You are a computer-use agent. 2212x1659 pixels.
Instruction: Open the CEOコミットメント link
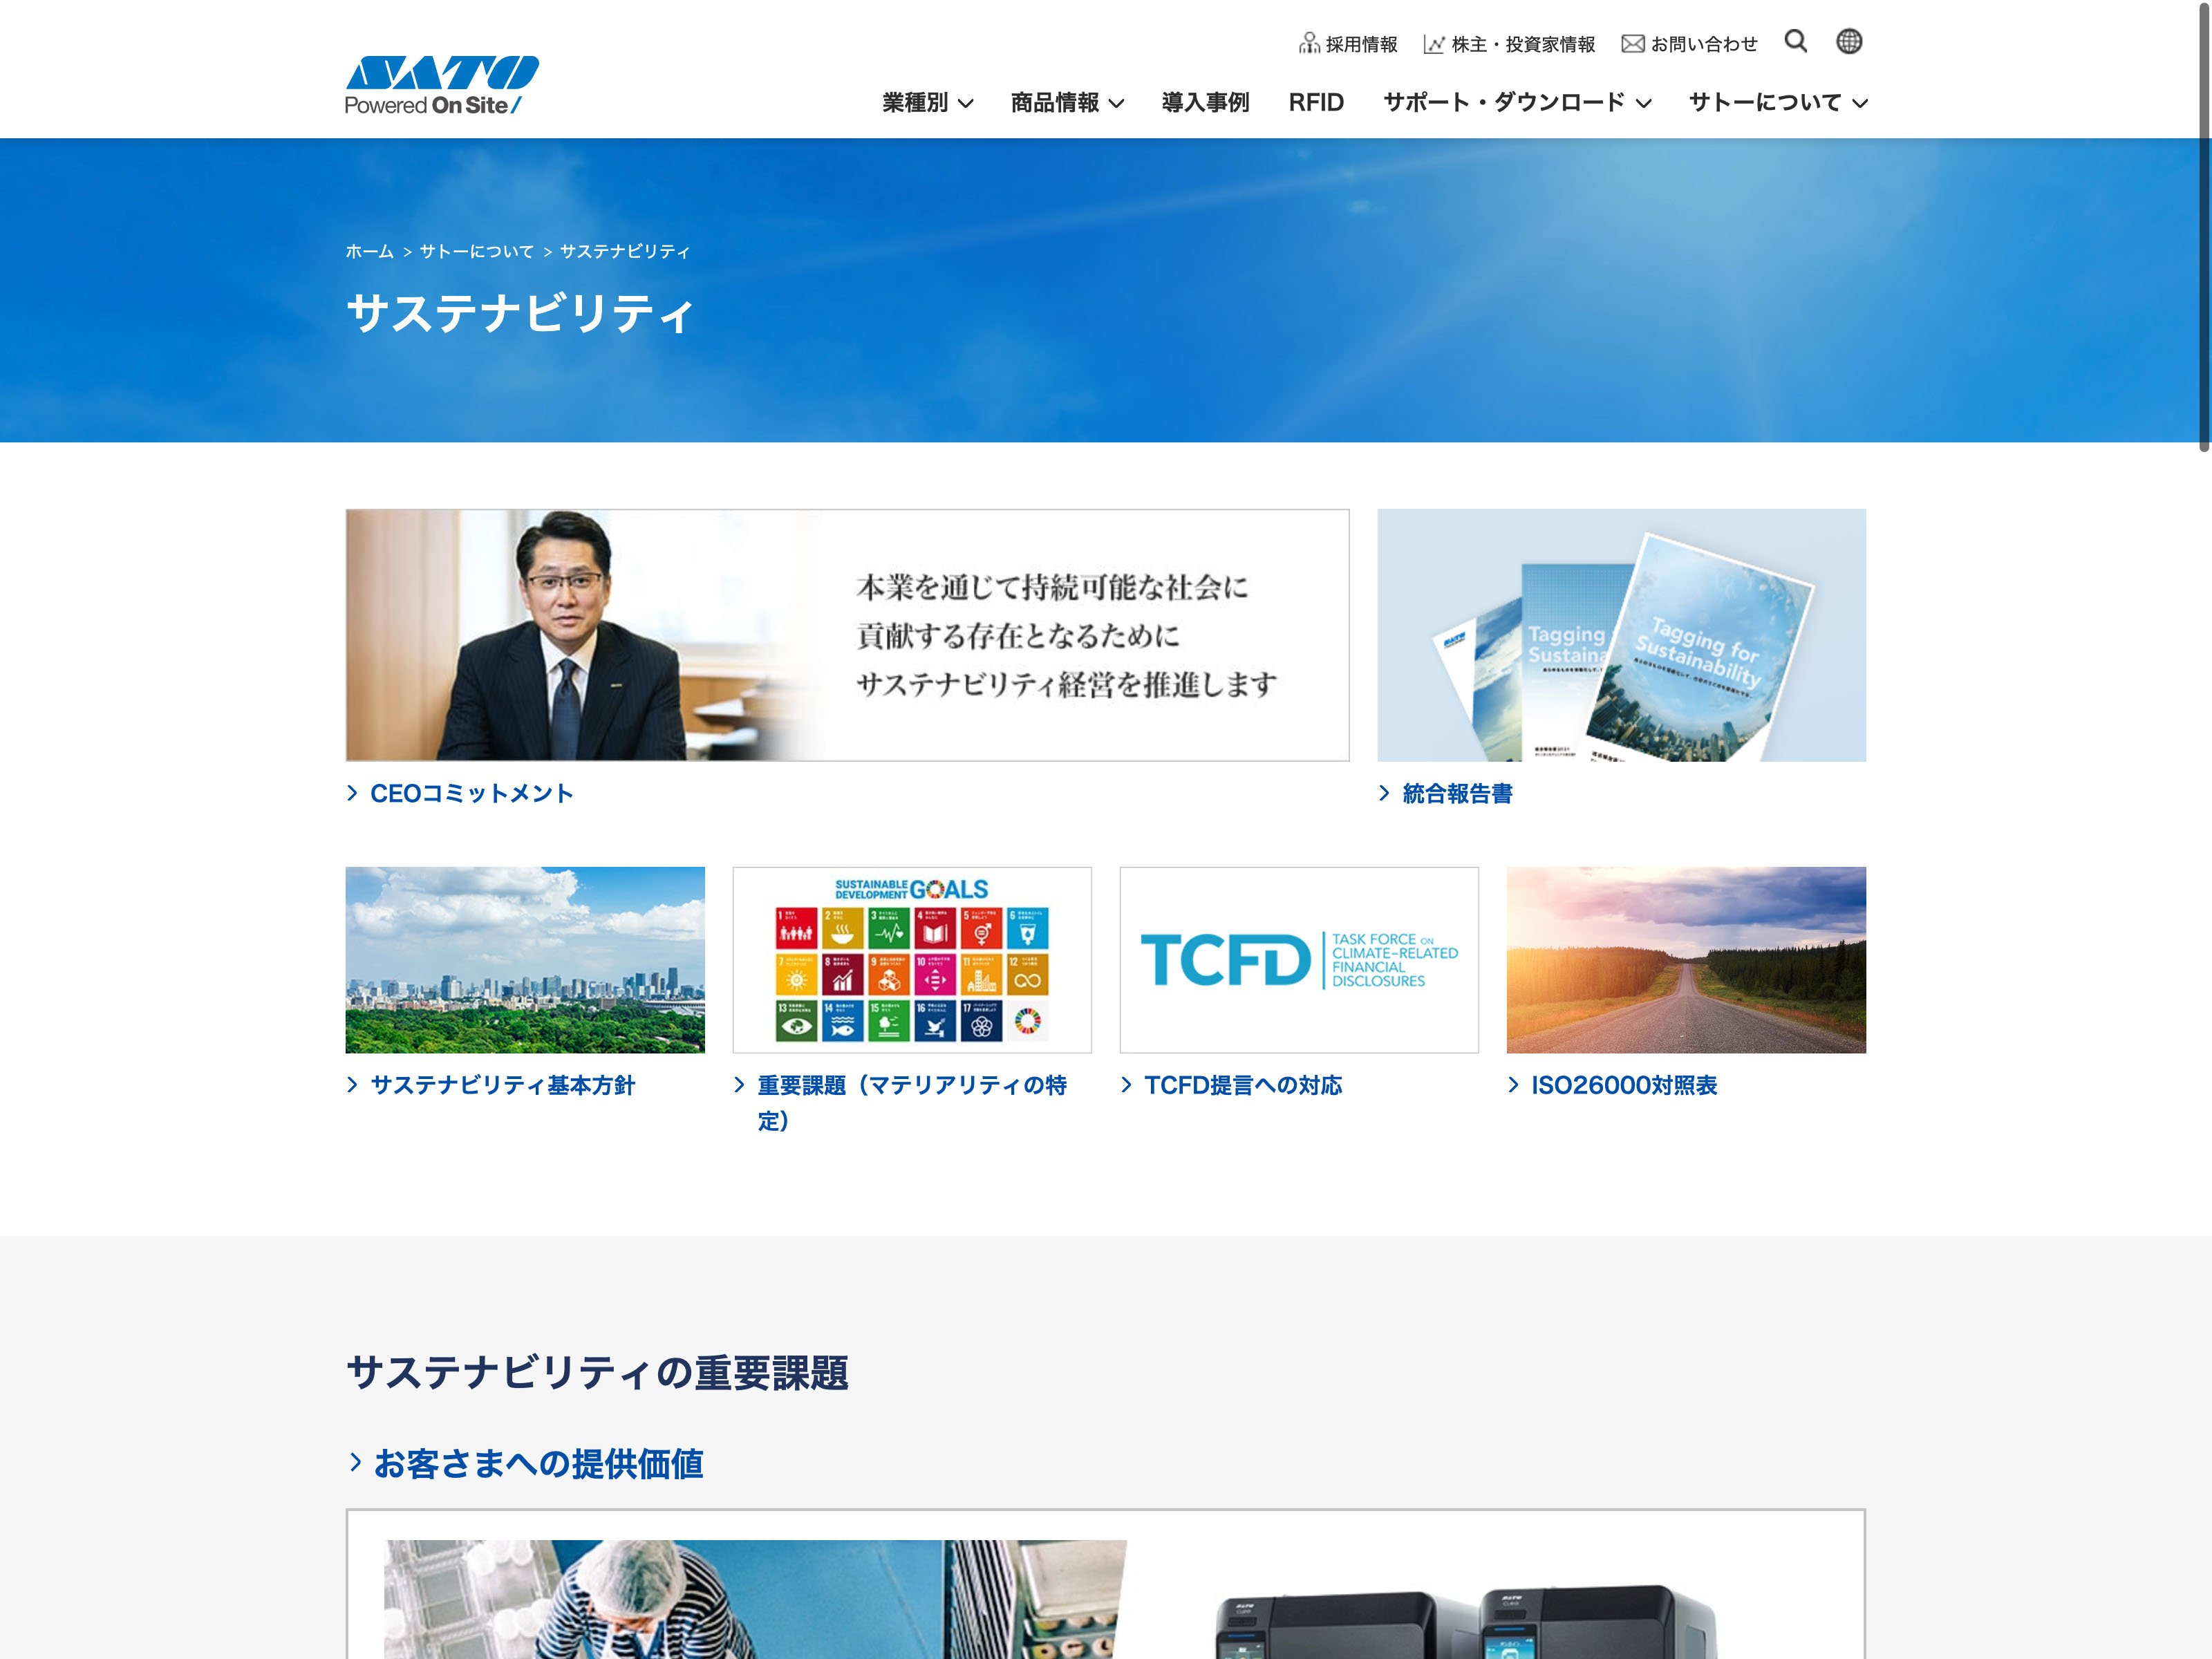tap(471, 793)
